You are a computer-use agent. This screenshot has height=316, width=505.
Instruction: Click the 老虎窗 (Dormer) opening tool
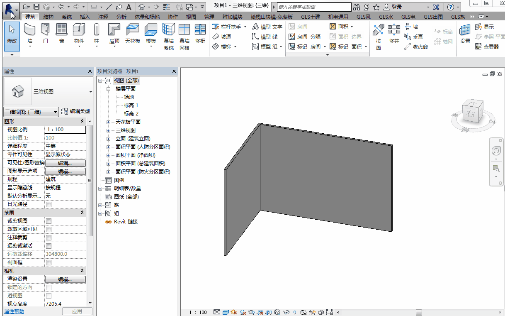click(416, 47)
